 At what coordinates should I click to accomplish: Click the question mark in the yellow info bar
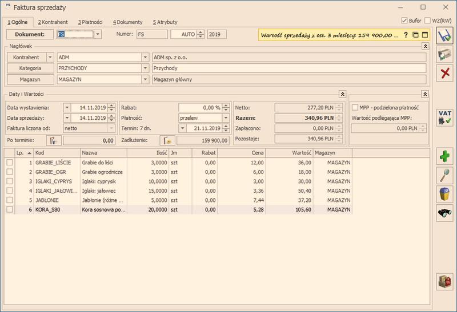coord(406,35)
